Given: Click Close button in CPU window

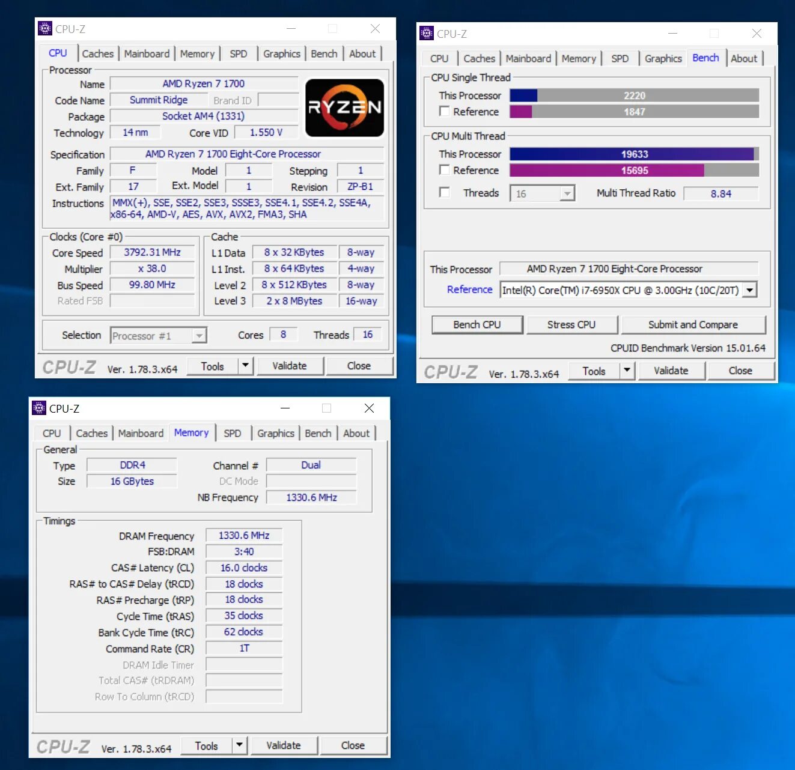Looking at the screenshot, I should coord(359,366).
